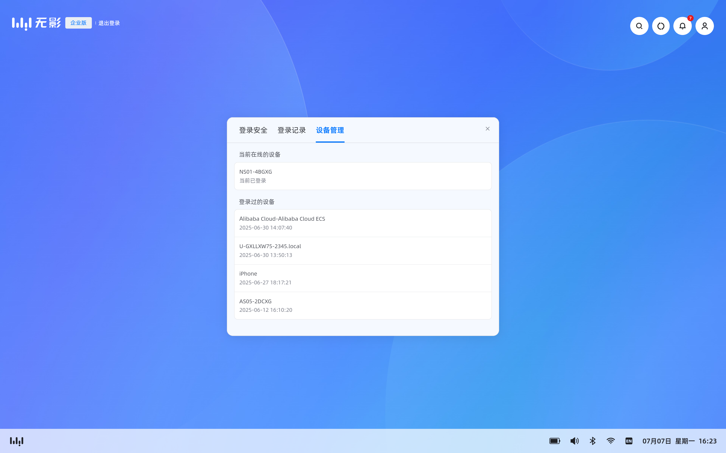
Task: Click the 登录过的设备 section heading
Action: pyautogui.click(x=257, y=202)
